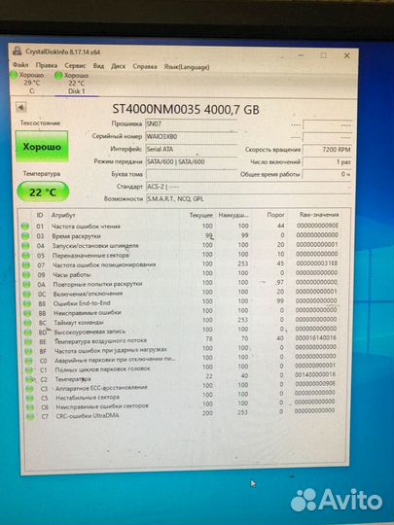Click status icon for Неисправимые ошибки секторов
Viewport: 394px width, 525px height.
pos(31,407)
